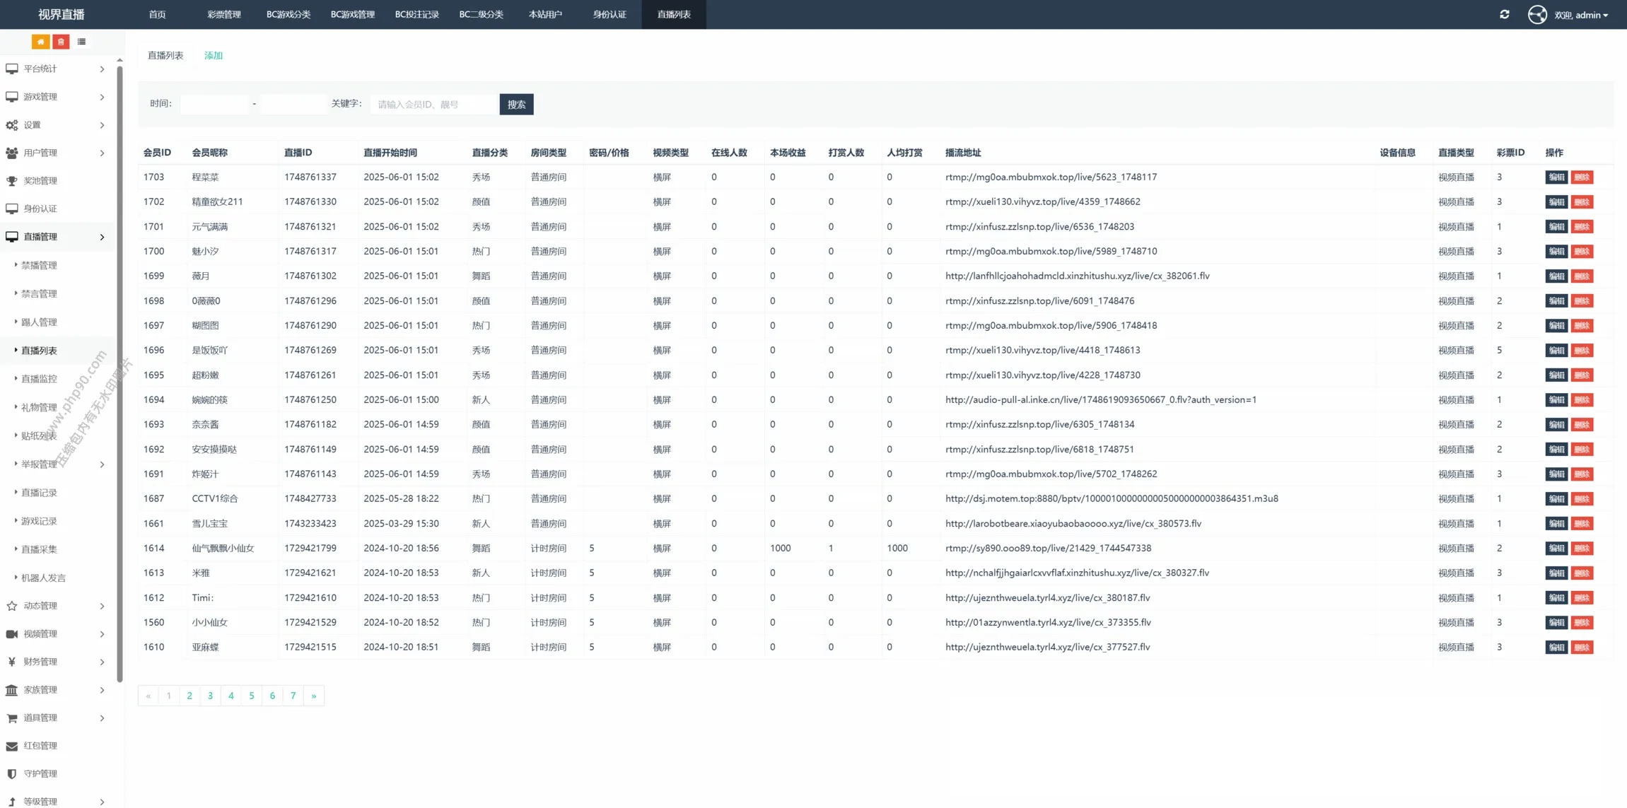The height and width of the screenshot is (808, 1627).
Task: Go to page 5 in pagination
Action: tap(252, 696)
